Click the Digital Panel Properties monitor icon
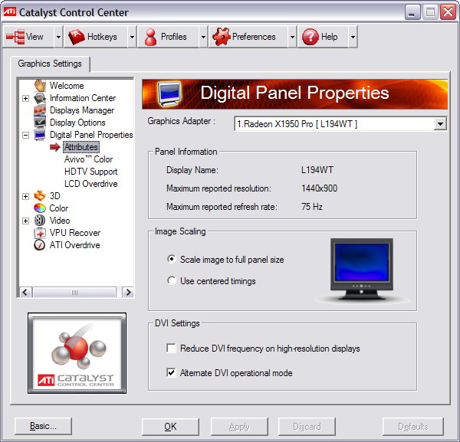The height and width of the screenshot is (442, 460). tap(40, 135)
